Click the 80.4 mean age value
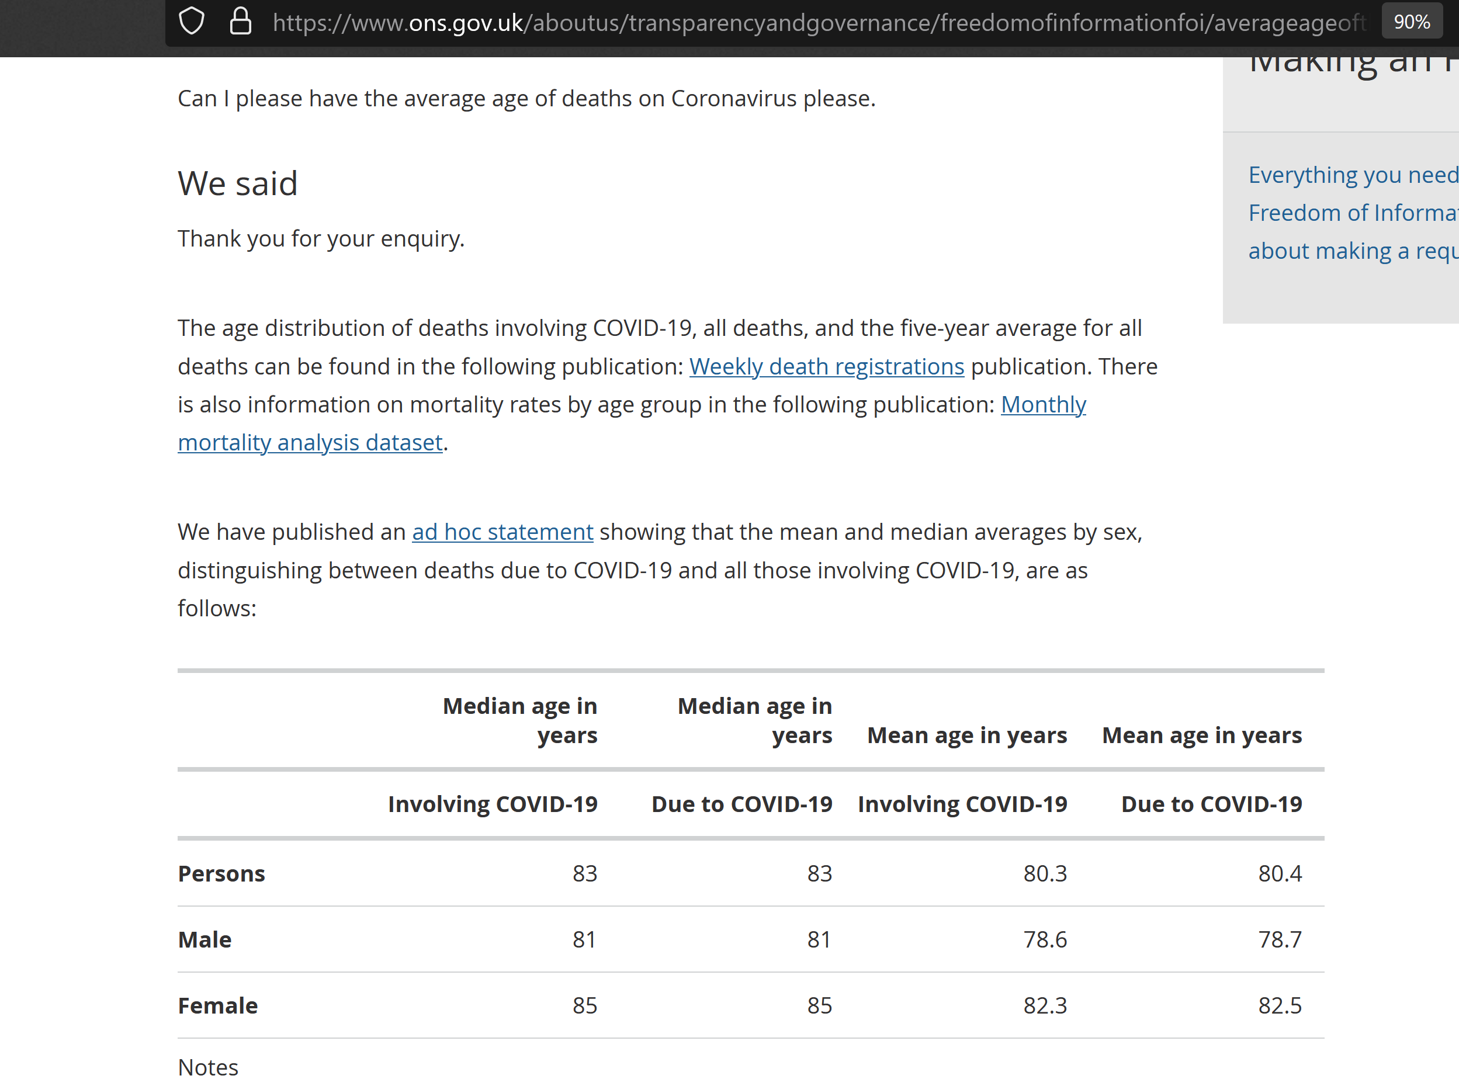Viewport: 1459px width, 1079px height. [1280, 873]
